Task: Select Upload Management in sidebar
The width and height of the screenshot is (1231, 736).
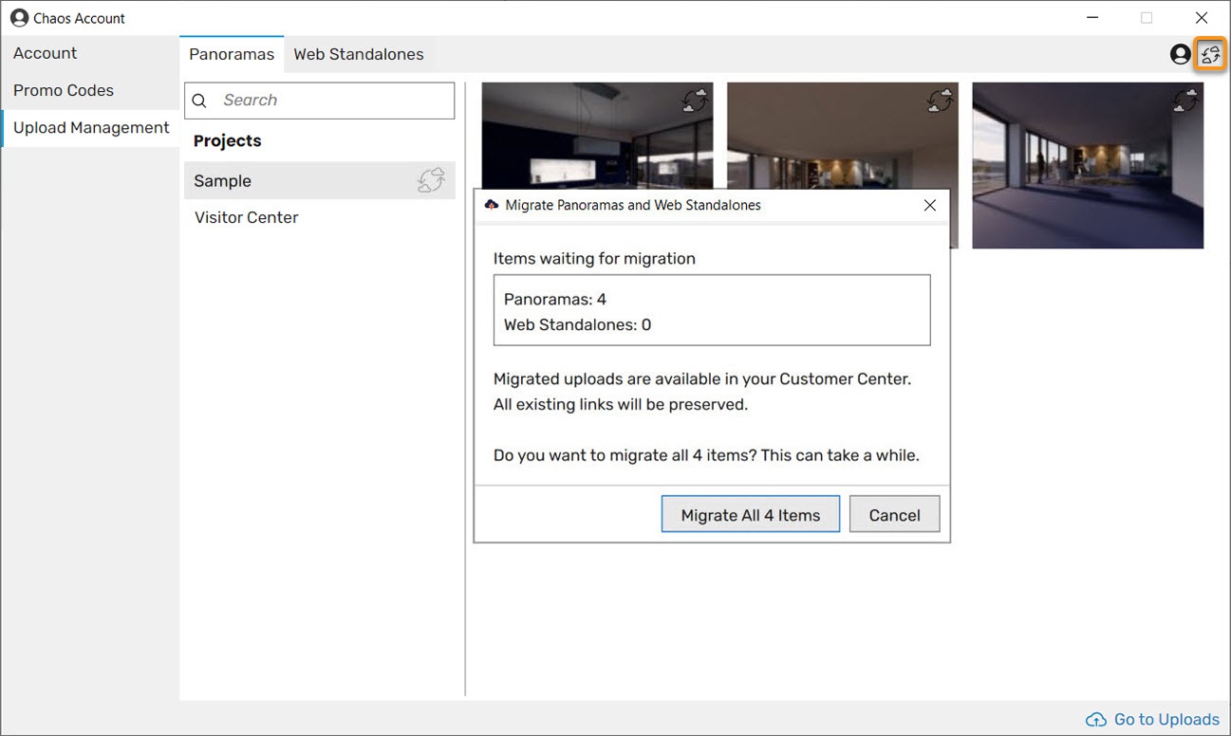Action: (x=91, y=127)
